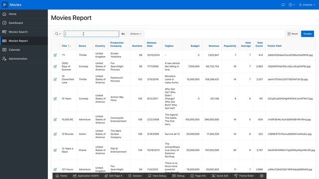Click the Budget column header

(x=195, y=46)
